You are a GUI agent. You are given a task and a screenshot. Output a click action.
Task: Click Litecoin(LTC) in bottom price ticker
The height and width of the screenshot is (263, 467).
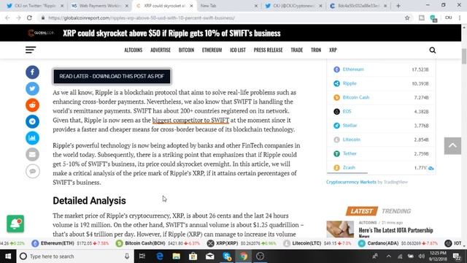tap(306, 243)
